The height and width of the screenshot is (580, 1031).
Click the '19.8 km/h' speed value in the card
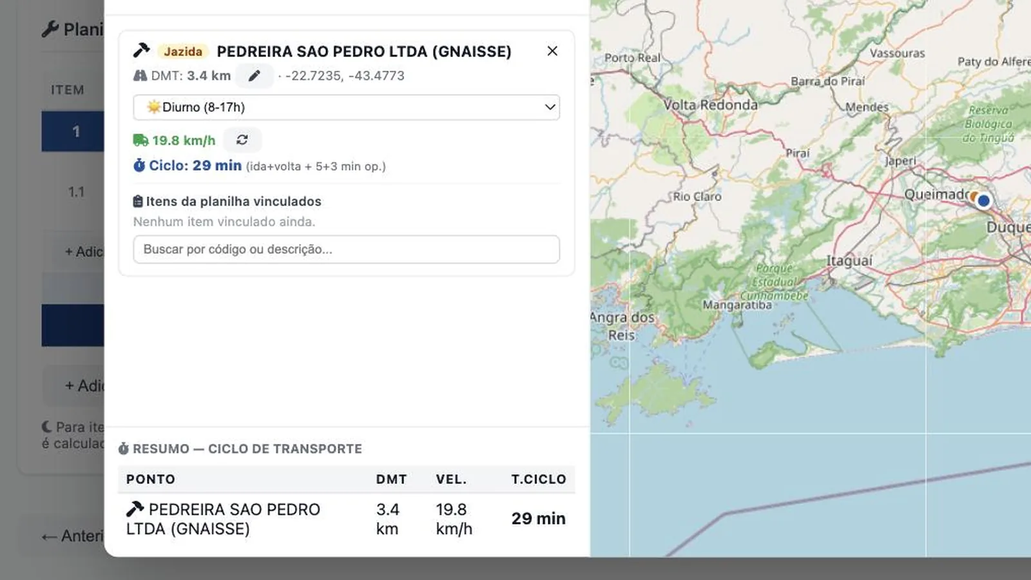(184, 140)
